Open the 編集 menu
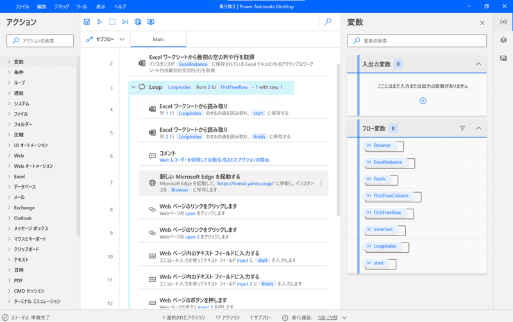 42,6
